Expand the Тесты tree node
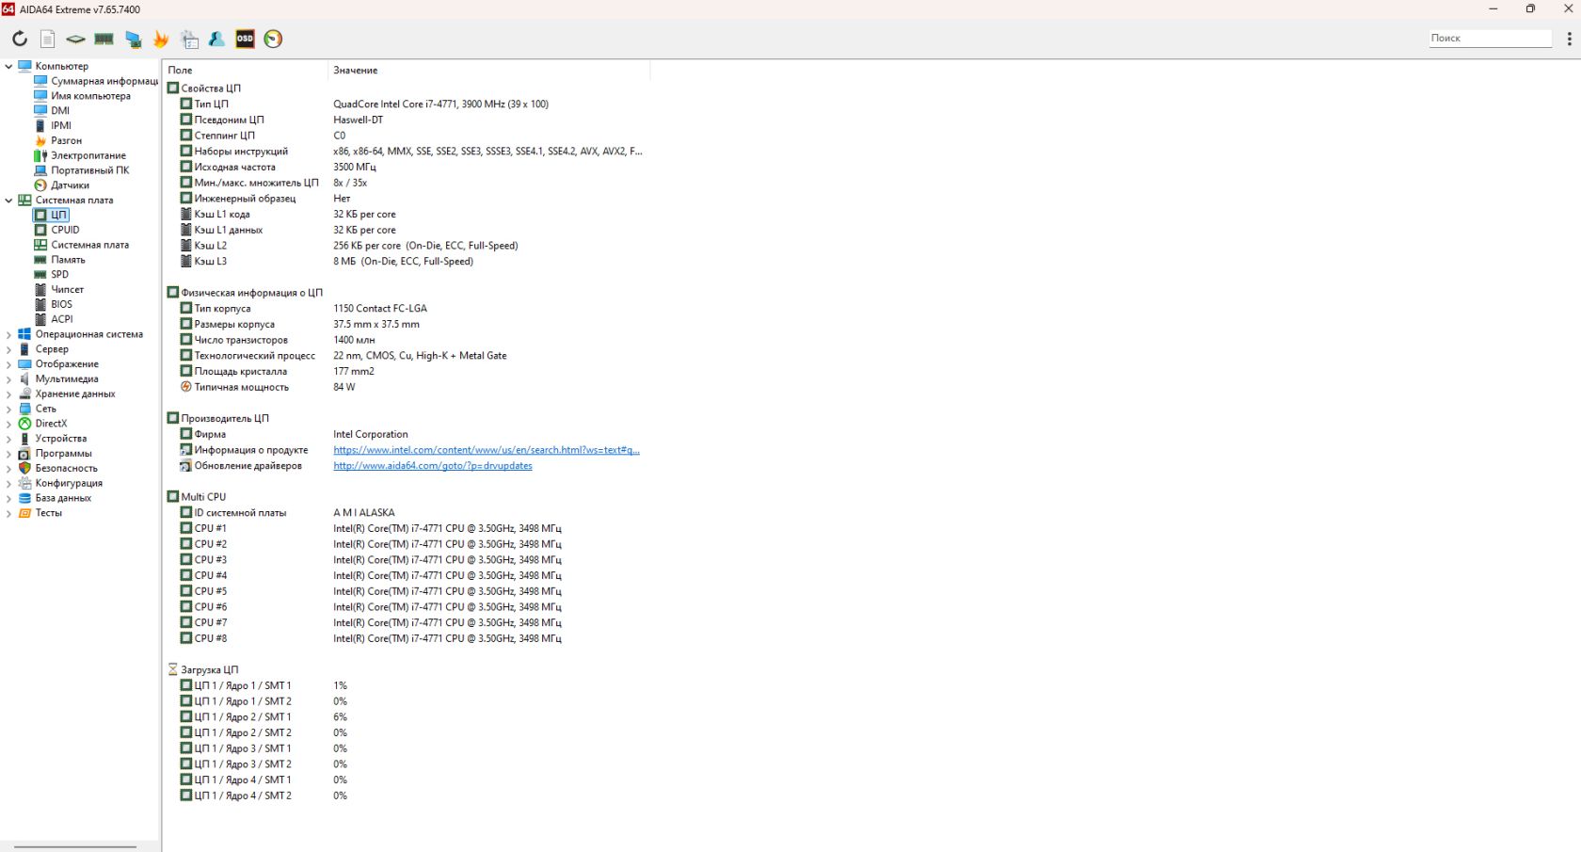The width and height of the screenshot is (1581, 852). 8,513
